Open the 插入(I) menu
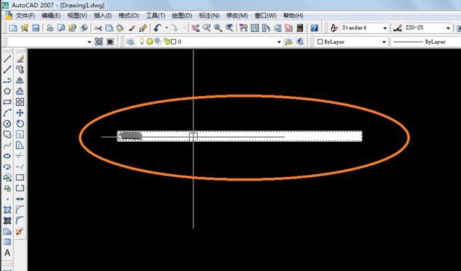This screenshot has width=461, height=271. click(102, 16)
